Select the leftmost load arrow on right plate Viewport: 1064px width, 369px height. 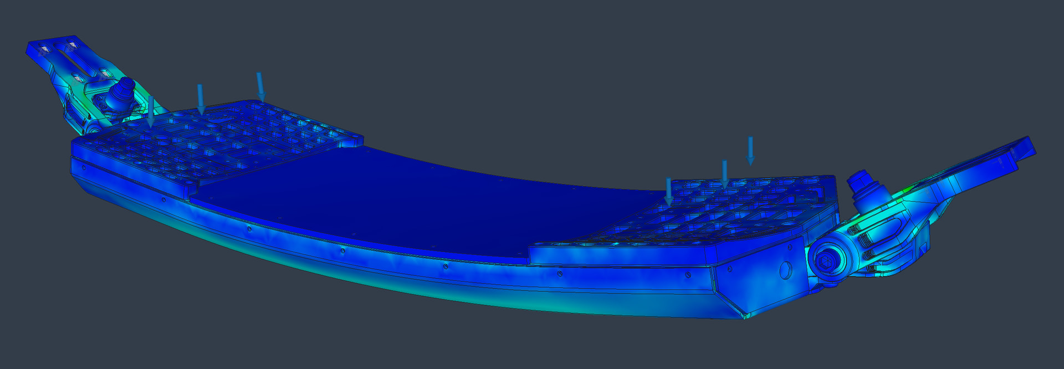(669, 191)
